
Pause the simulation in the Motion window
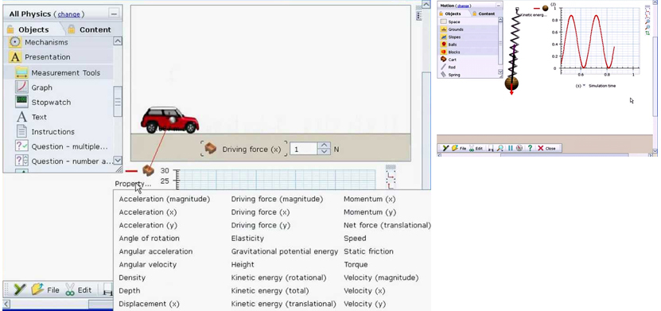pyautogui.click(x=511, y=148)
